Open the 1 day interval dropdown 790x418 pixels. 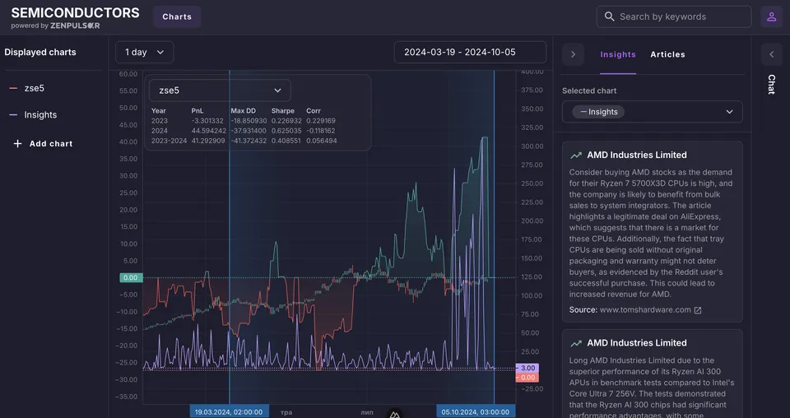click(145, 53)
